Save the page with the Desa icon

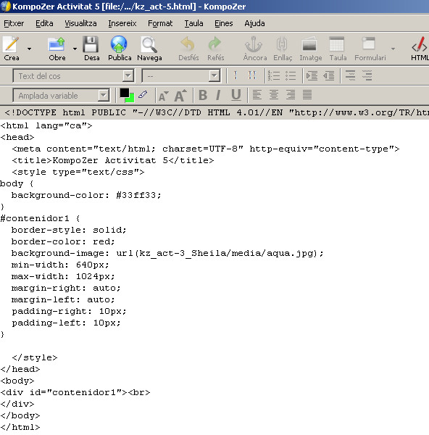coord(91,49)
